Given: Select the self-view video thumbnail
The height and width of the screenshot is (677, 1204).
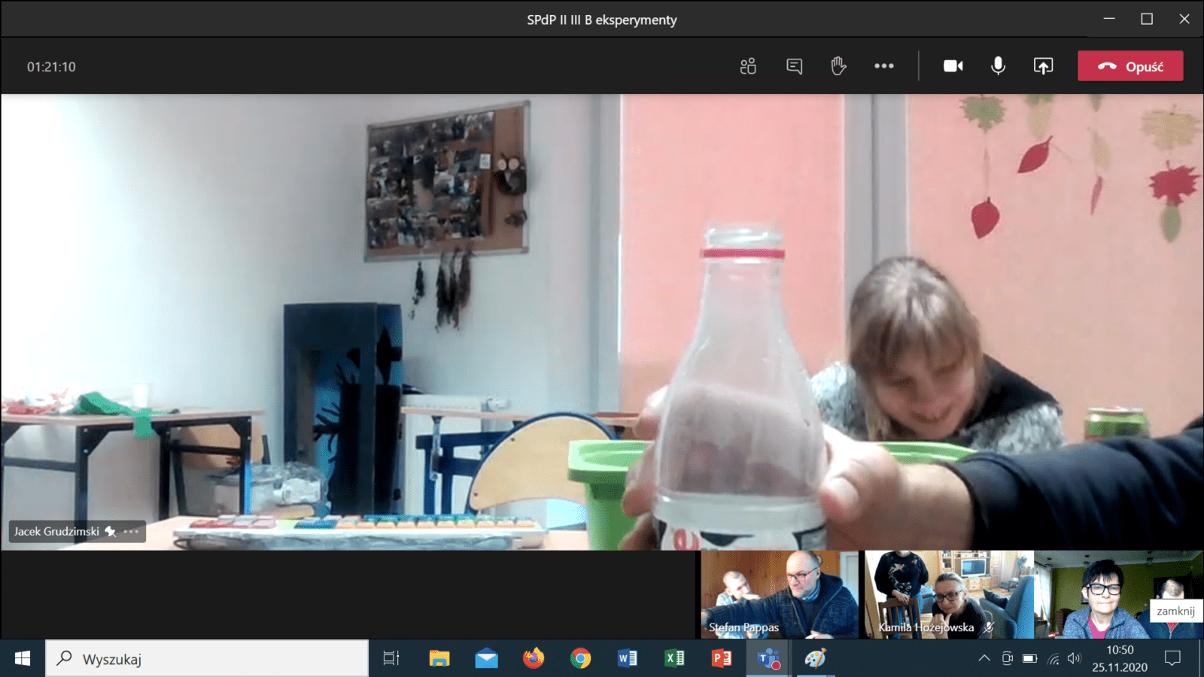Looking at the screenshot, I should click(x=1118, y=594).
